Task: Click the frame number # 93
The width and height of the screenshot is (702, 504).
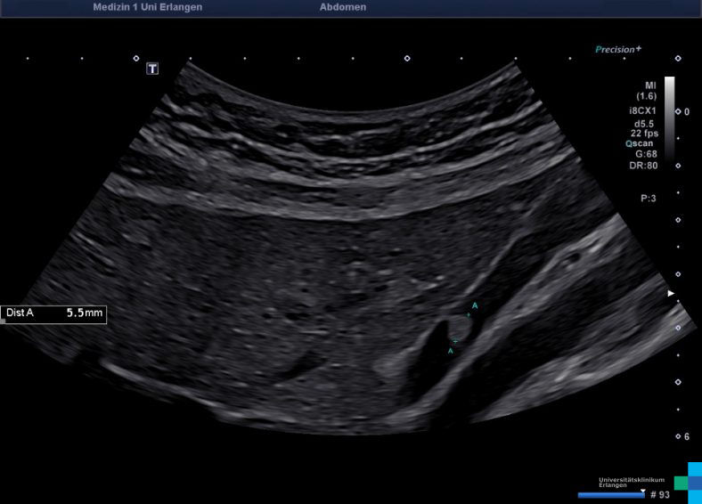Action: (659, 494)
